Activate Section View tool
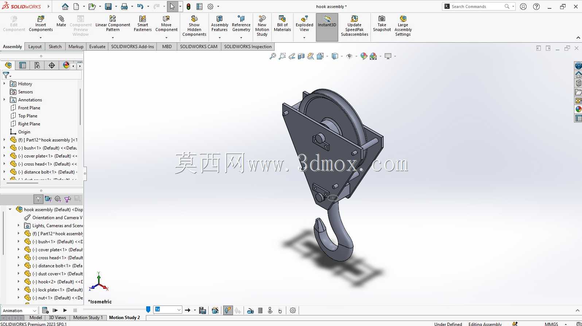 pyautogui.click(x=301, y=56)
